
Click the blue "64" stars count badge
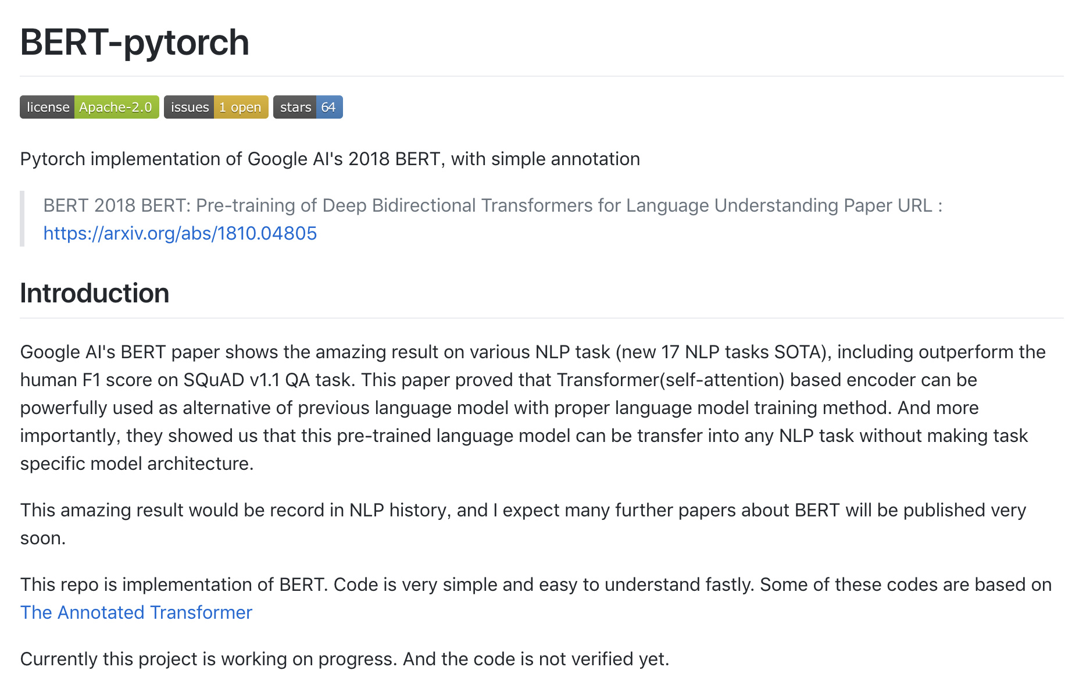(x=328, y=108)
